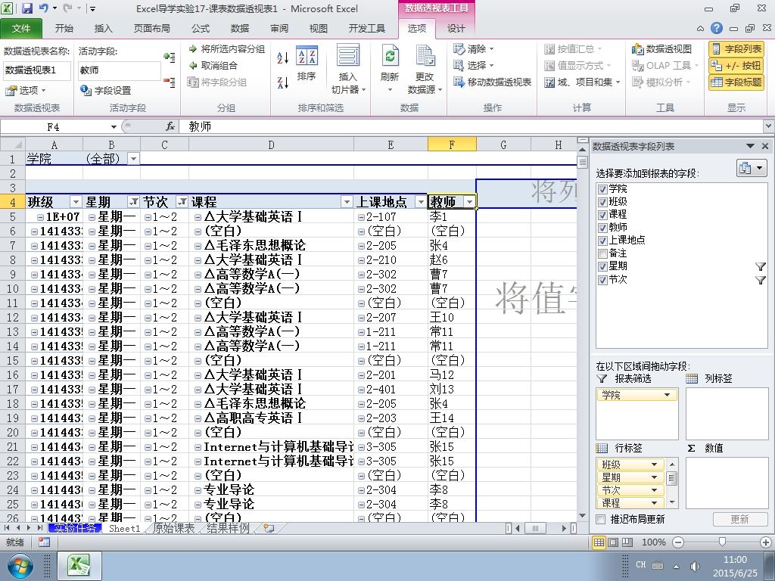Switch to 设计 ribbon tab
The height and width of the screenshot is (581, 775).
[456, 28]
